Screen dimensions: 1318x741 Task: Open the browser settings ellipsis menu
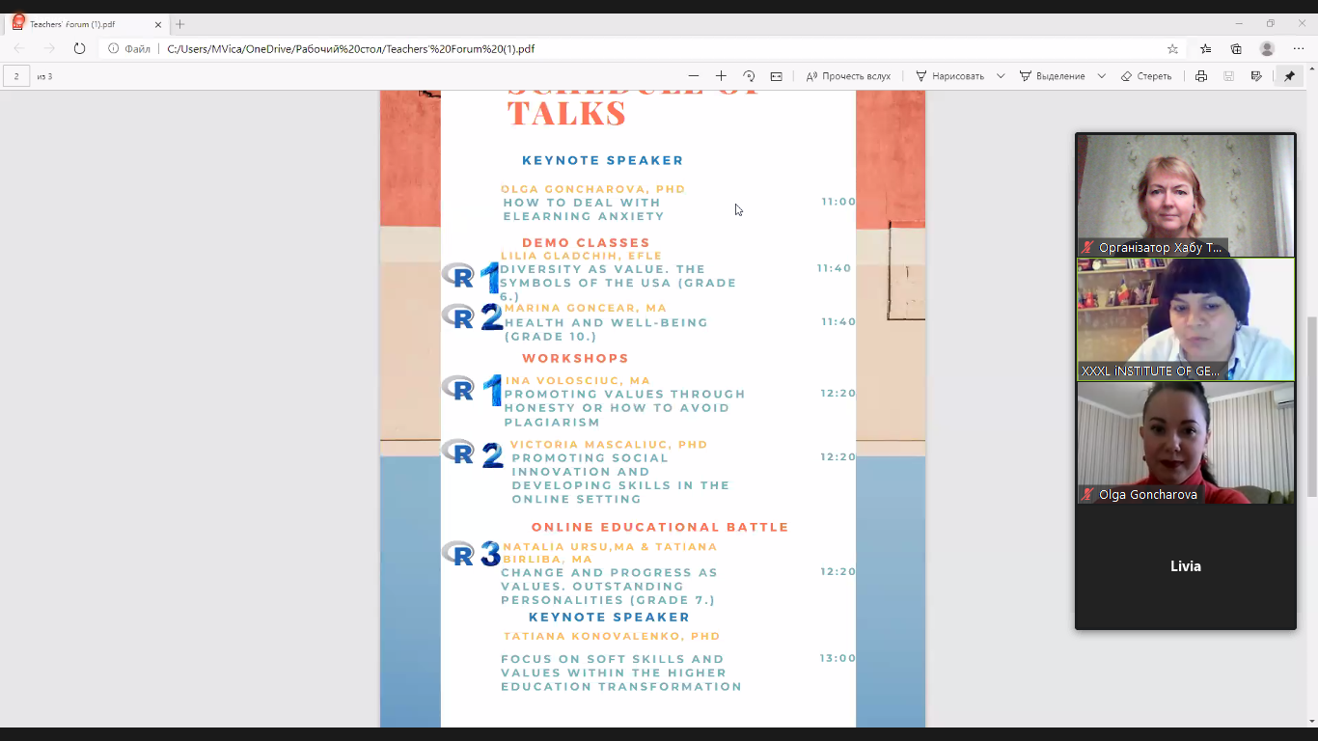[1298, 49]
